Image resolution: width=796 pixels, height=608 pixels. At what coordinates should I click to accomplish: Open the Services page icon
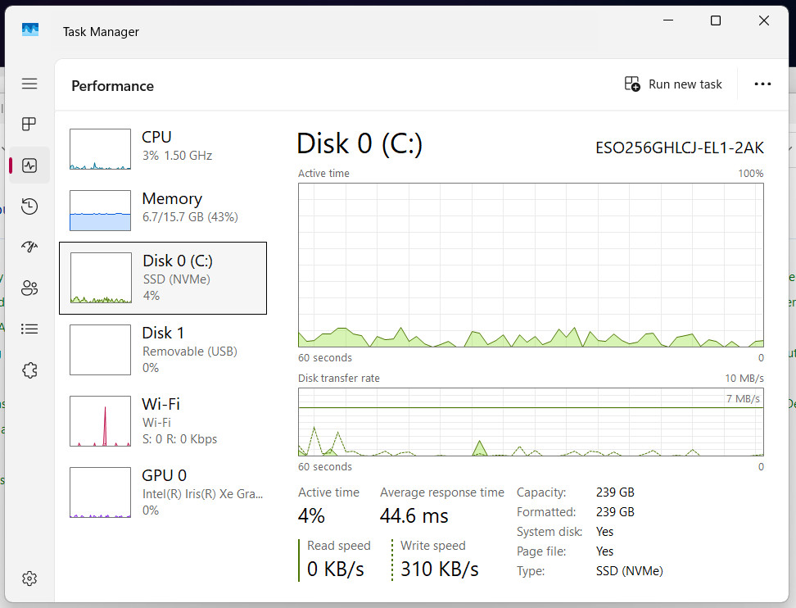click(29, 370)
